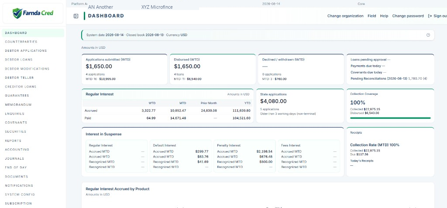This screenshot has height=208, width=447.
Task: Click Disbursed (WTD) card
Action: click(213, 69)
